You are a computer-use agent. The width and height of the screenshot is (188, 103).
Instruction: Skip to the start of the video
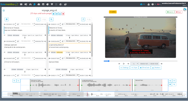click(x=119, y=64)
